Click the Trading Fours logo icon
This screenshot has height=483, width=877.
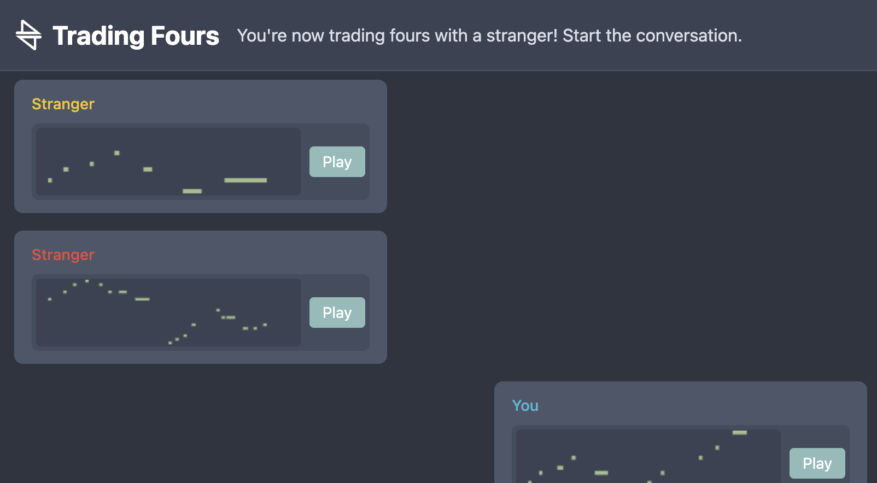30,35
